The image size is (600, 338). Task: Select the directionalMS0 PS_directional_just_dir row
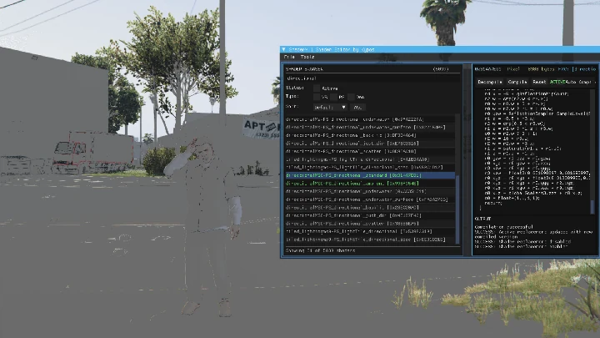tap(370, 215)
